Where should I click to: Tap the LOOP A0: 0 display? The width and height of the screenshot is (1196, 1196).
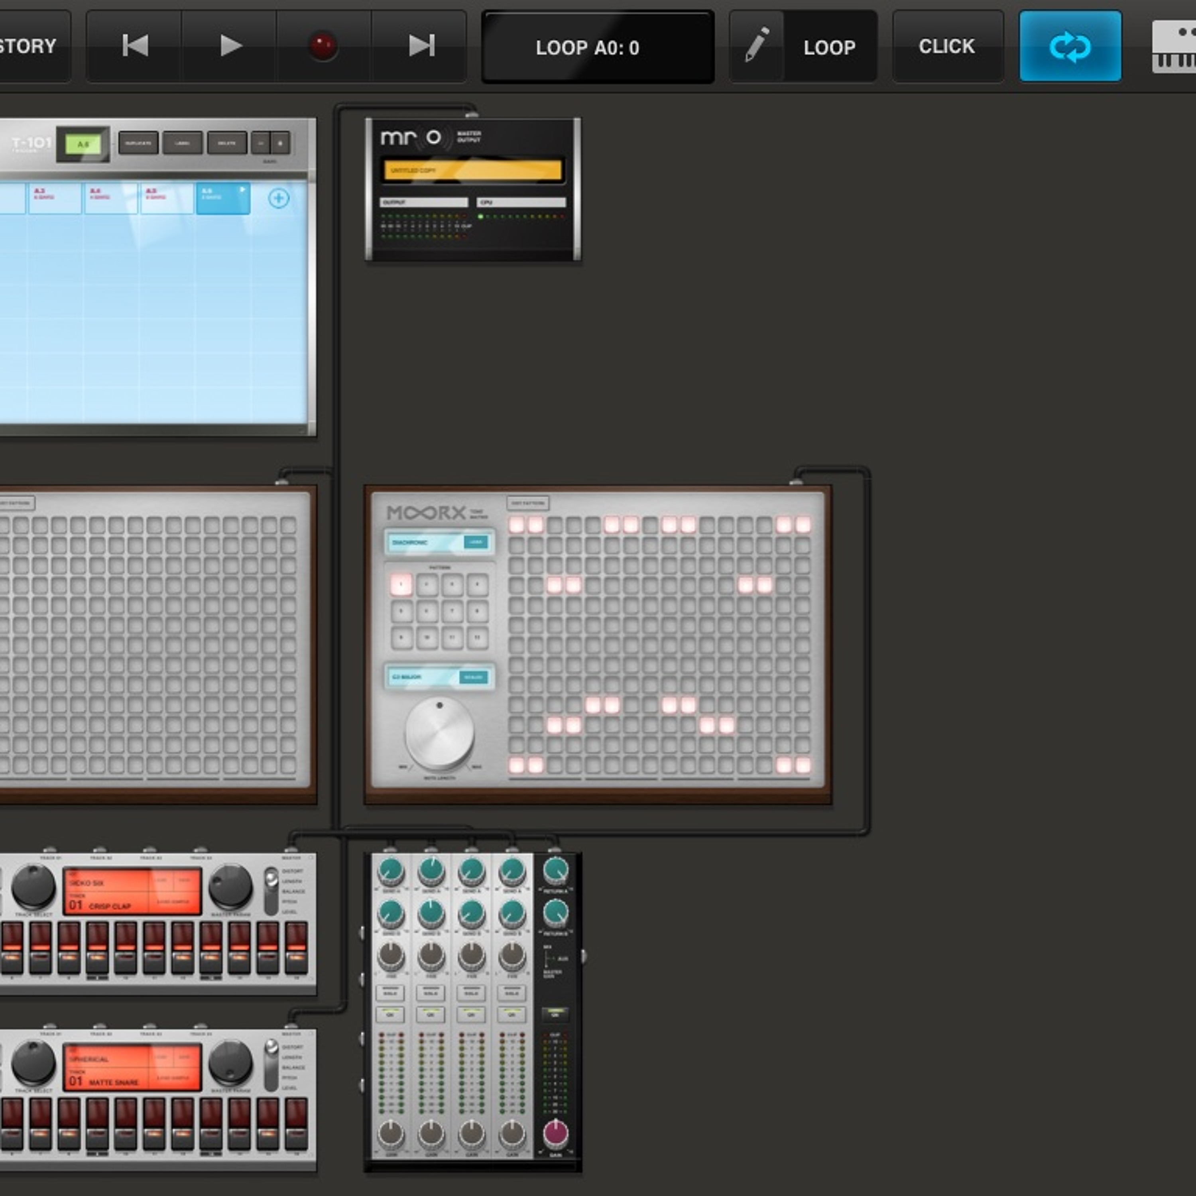(597, 47)
